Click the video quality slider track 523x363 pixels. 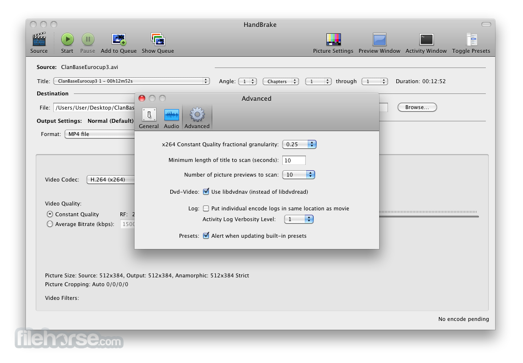click(x=429, y=217)
